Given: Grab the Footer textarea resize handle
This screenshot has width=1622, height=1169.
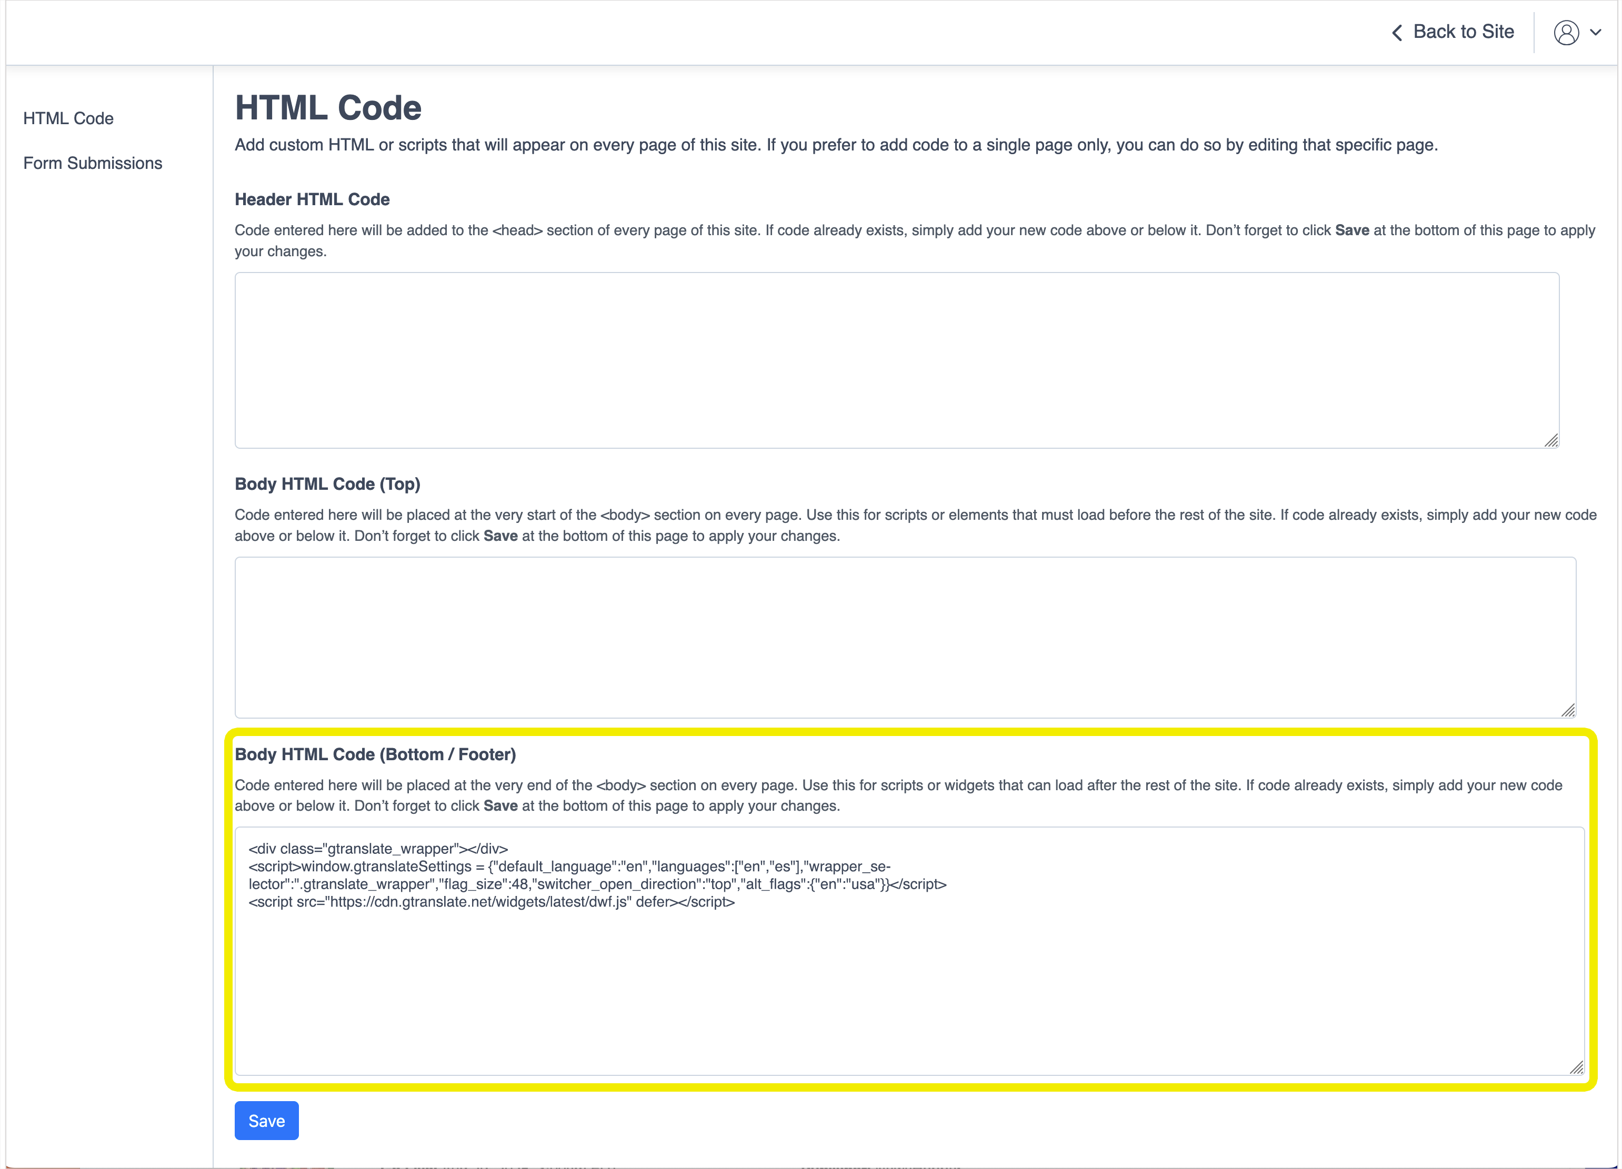Looking at the screenshot, I should (1576, 1067).
